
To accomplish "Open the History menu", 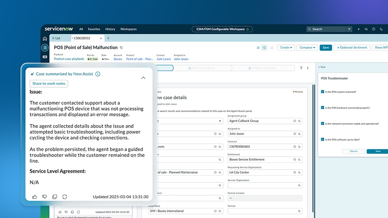I will pyautogui.click(x=110, y=29).
